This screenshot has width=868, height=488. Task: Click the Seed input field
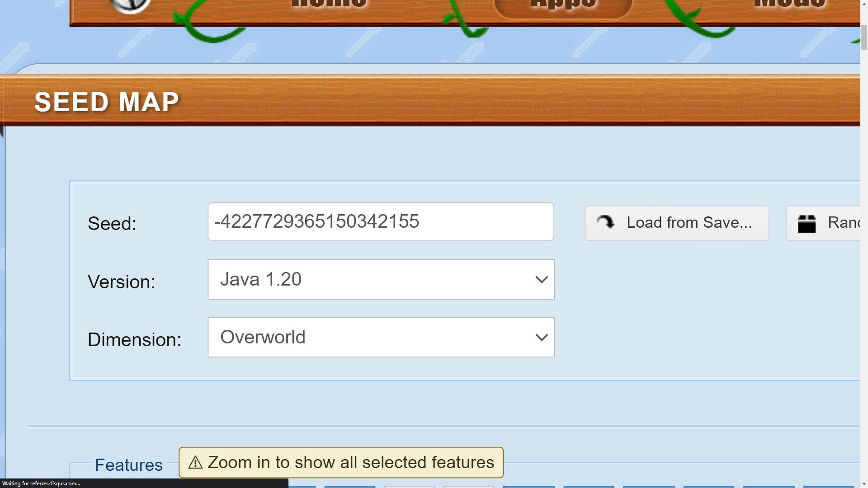tap(381, 221)
